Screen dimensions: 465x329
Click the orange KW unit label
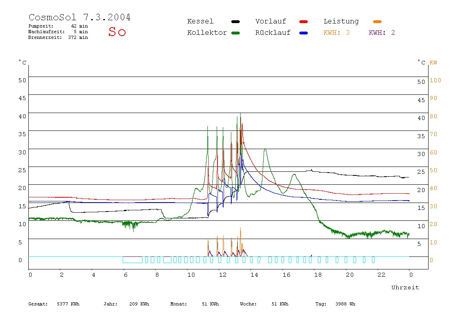pyautogui.click(x=433, y=62)
